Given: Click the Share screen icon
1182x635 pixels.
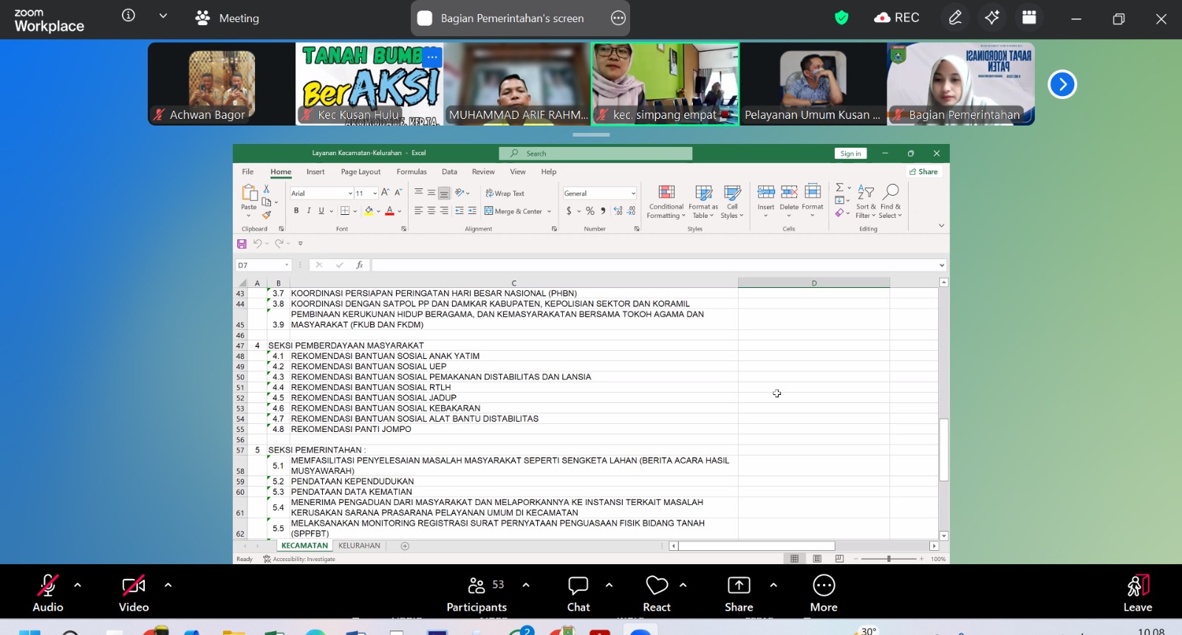Looking at the screenshot, I should pyautogui.click(x=739, y=586).
